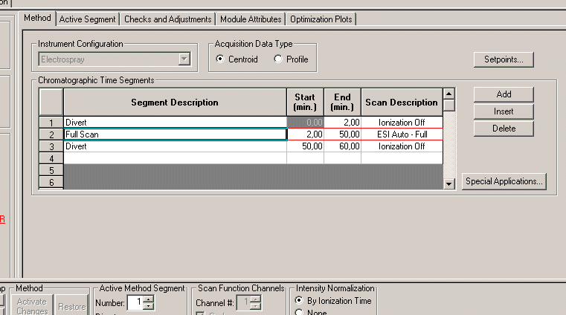
Task: Select Profile acquisition data type
Action: tap(278, 59)
